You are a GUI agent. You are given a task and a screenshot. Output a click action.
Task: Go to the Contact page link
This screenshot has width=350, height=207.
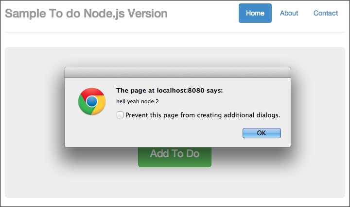point(325,13)
